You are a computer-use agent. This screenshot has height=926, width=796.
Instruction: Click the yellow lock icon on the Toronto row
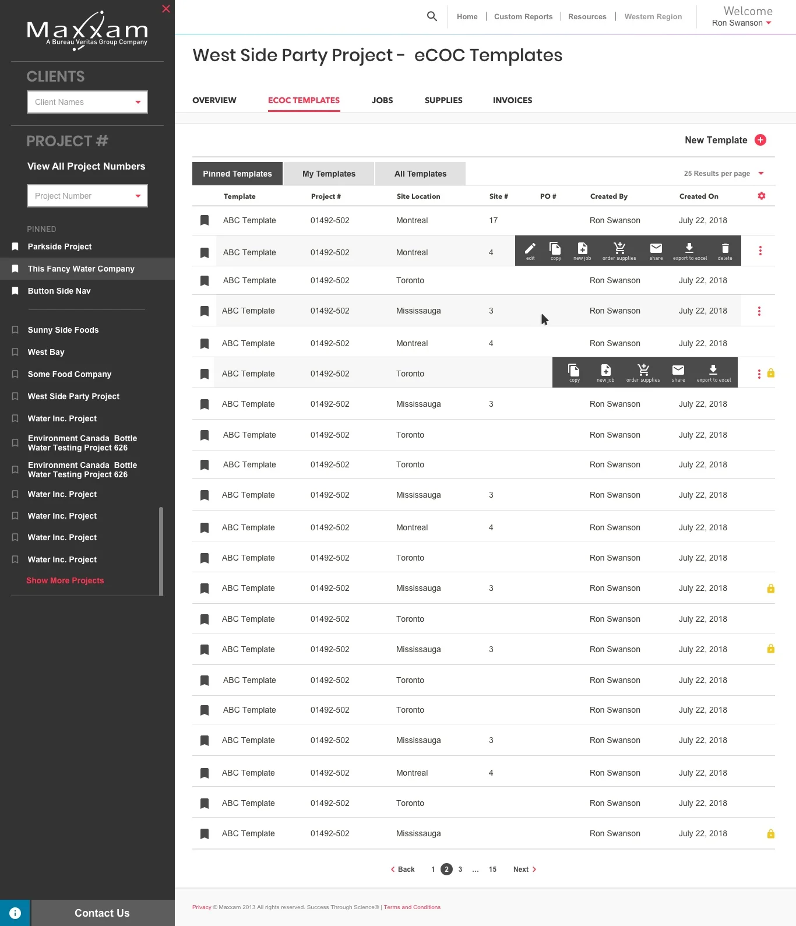771,373
